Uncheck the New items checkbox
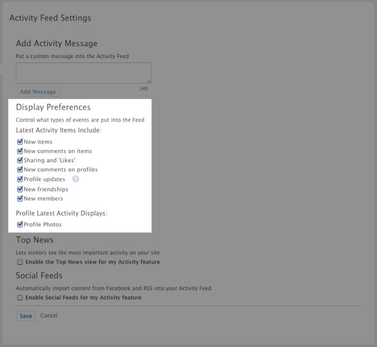 click(20, 142)
